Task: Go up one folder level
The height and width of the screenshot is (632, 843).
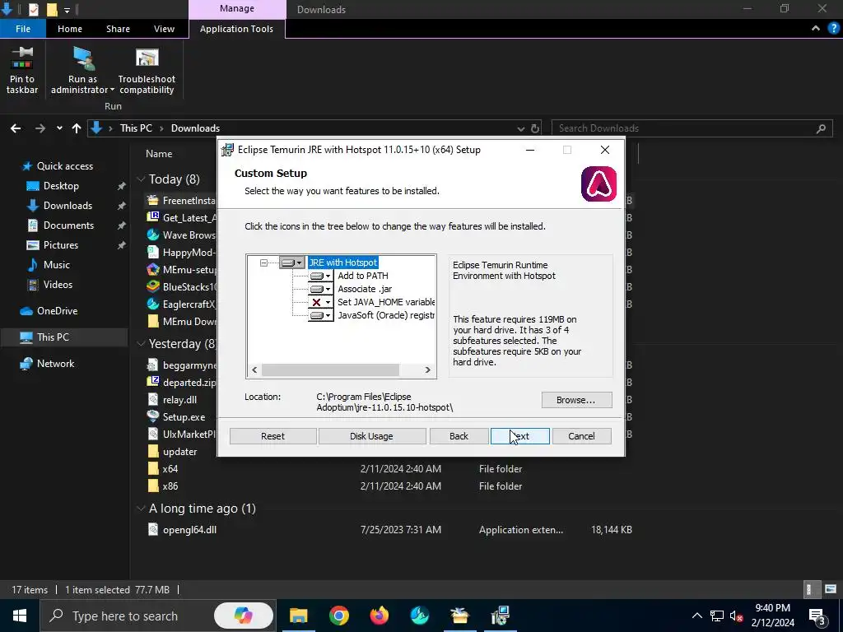Action: (77, 128)
